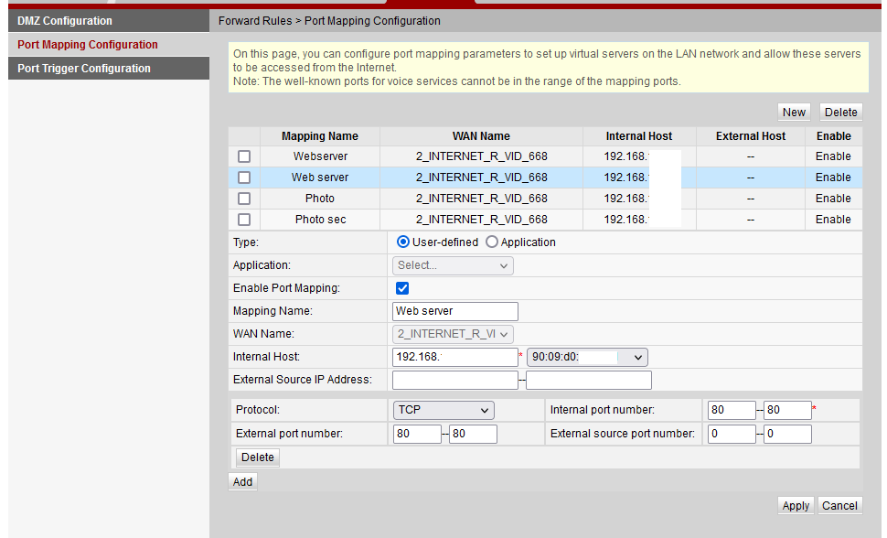Go to Port Trigger Configuration page
The width and height of the screenshot is (887, 538).
[x=84, y=69]
